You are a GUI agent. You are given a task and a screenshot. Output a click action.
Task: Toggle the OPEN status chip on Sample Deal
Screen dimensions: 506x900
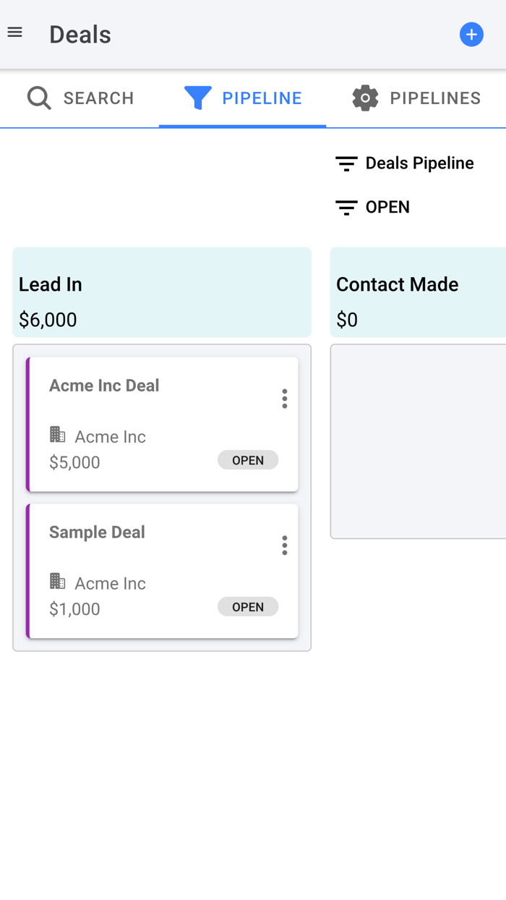[x=248, y=607]
